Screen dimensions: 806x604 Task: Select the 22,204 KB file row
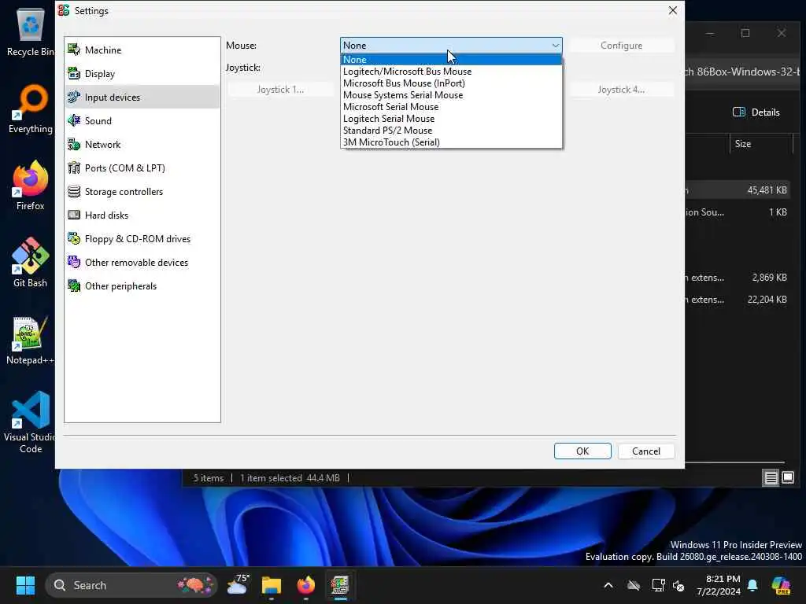tap(738, 300)
